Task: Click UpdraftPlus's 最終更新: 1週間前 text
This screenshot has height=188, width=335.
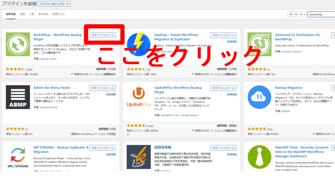Action: 227,126
